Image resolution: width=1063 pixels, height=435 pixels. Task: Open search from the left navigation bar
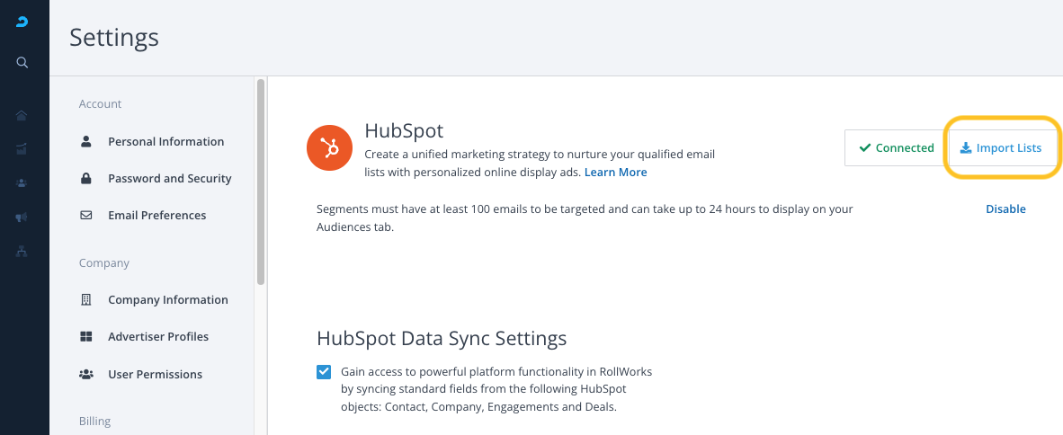point(22,62)
